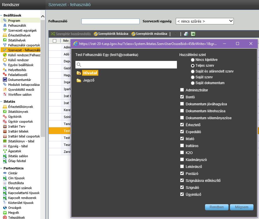Click the Név column header
Viewport: 259px width, 219px height.
pos(66,41)
